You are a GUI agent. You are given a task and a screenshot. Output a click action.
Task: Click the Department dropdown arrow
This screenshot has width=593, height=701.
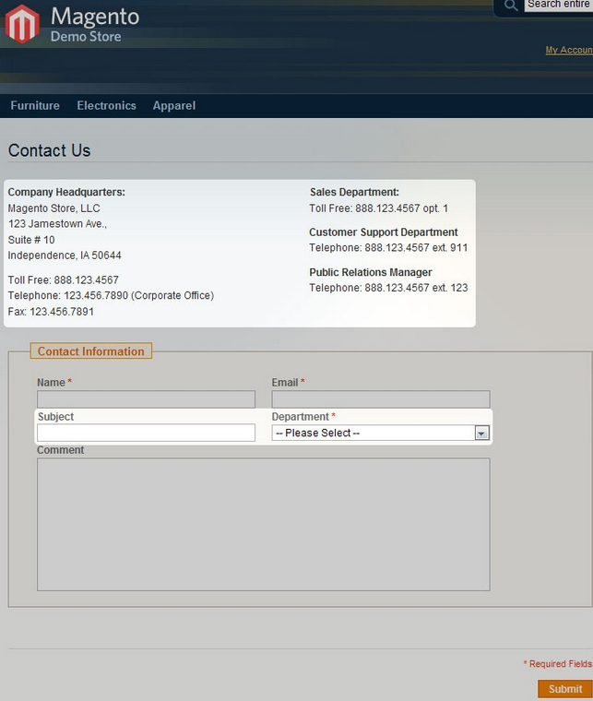click(x=481, y=433)
